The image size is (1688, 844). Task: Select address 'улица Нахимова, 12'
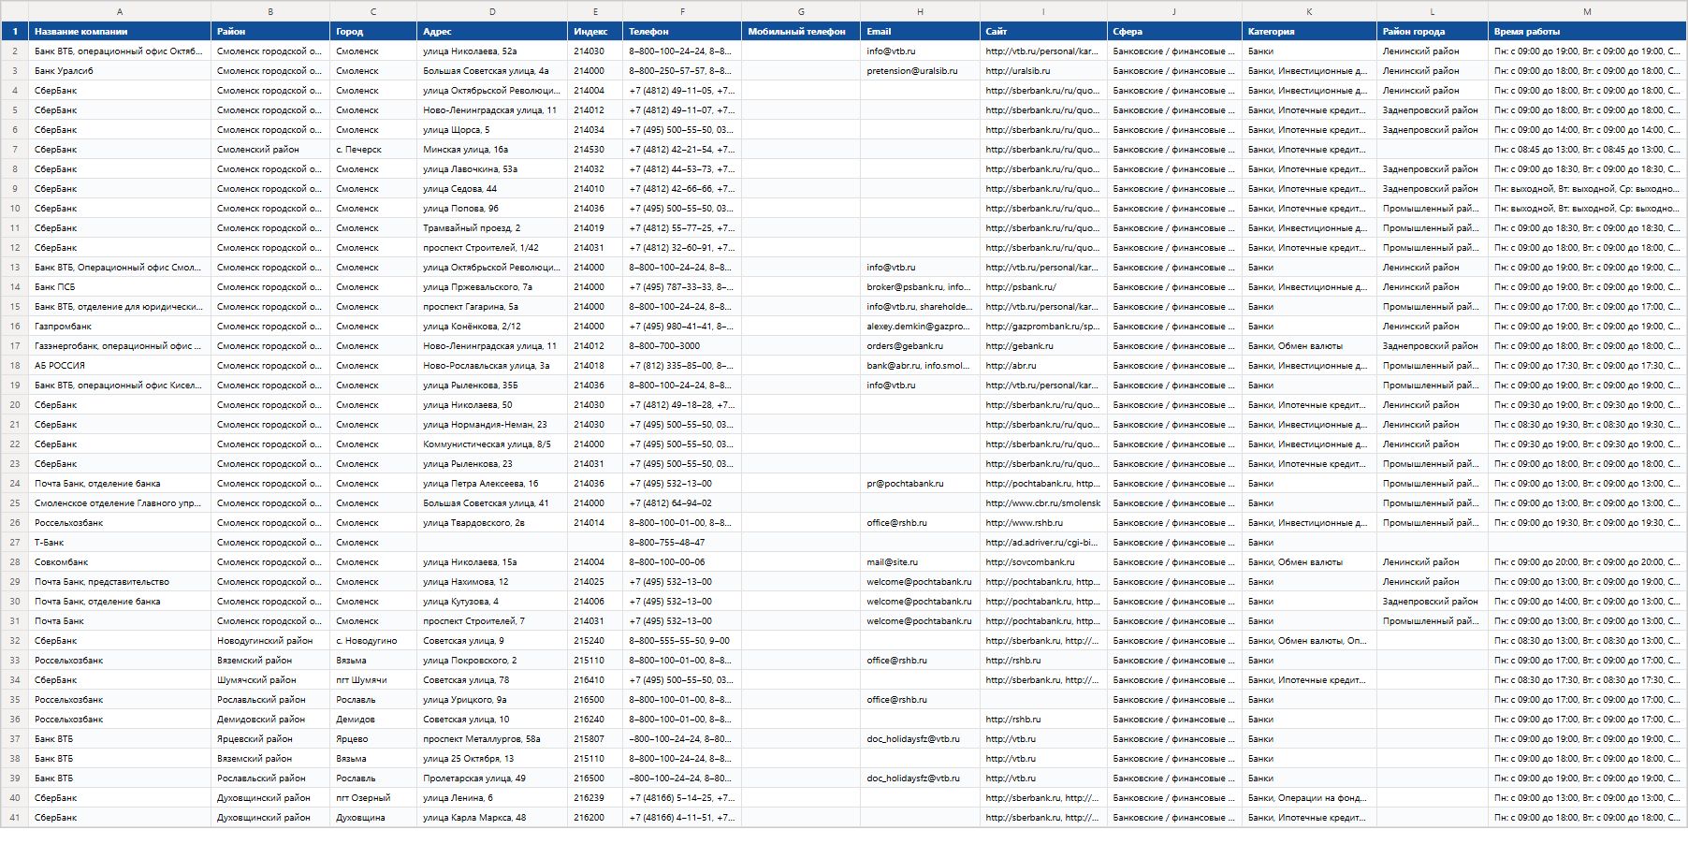coord(492,582)
